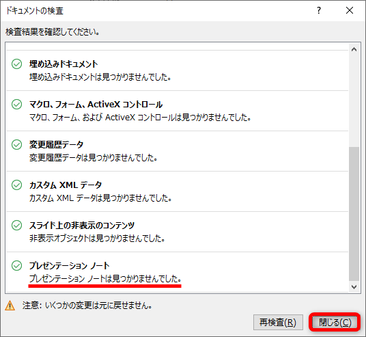
Task: Click the 注意: いくつかの変更は元に戻せません。 notice
Action: tap(87, 306)
